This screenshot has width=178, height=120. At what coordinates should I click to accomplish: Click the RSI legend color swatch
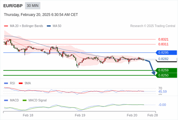[x=6, y=83]
